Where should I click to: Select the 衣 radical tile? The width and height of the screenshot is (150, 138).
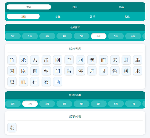pos(46,82)
